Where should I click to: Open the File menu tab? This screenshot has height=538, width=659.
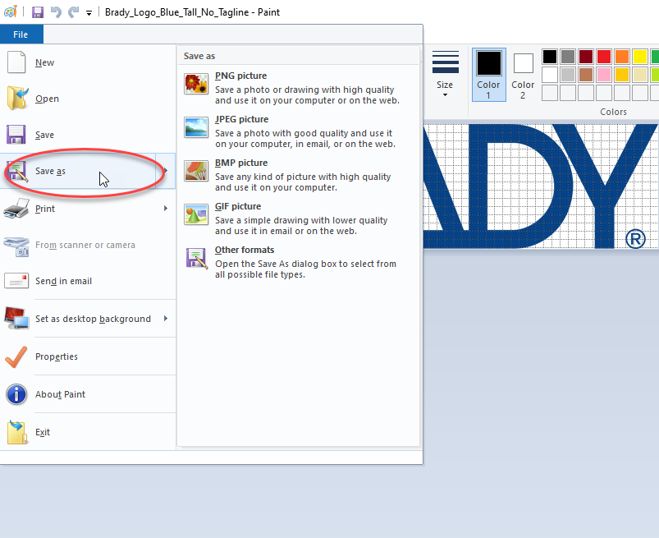click(x=21, y=34)
